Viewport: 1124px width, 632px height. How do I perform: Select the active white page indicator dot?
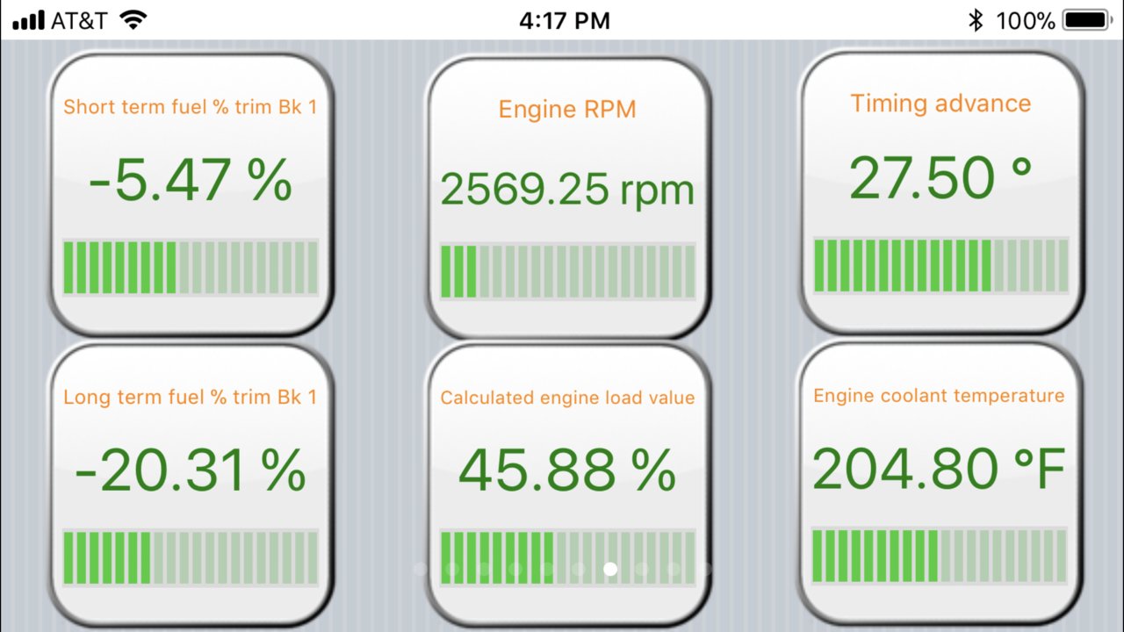point(610,569)
